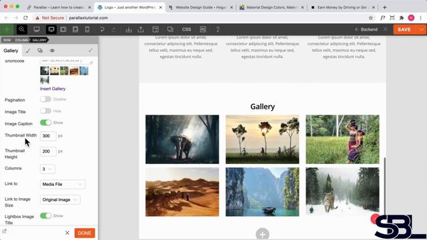Switch to mobile phone preview icon
427x240 pixels.
[x=87, y=29]
